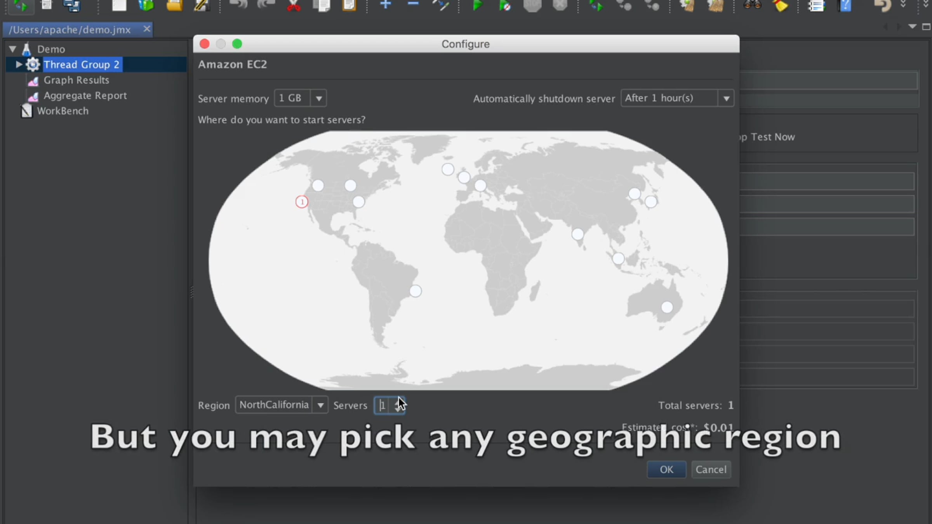
Task: Click the Start No Pauses icon
Action: pyautogui.click(x=505, y=5)
